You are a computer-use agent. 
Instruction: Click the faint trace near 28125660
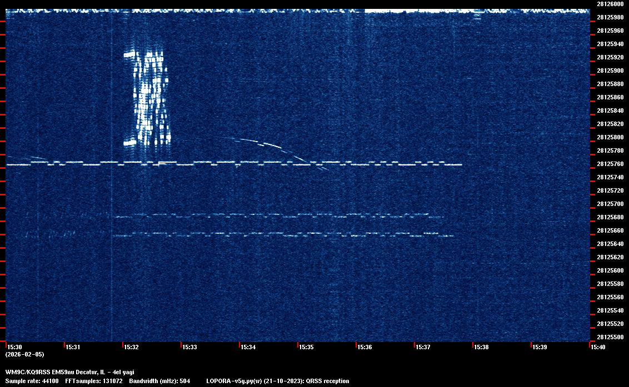[278, 234]
